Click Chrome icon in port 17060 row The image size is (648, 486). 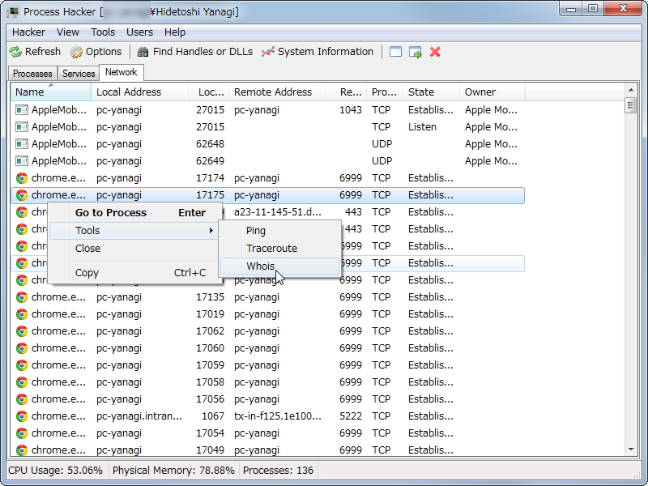coord(22,348)
